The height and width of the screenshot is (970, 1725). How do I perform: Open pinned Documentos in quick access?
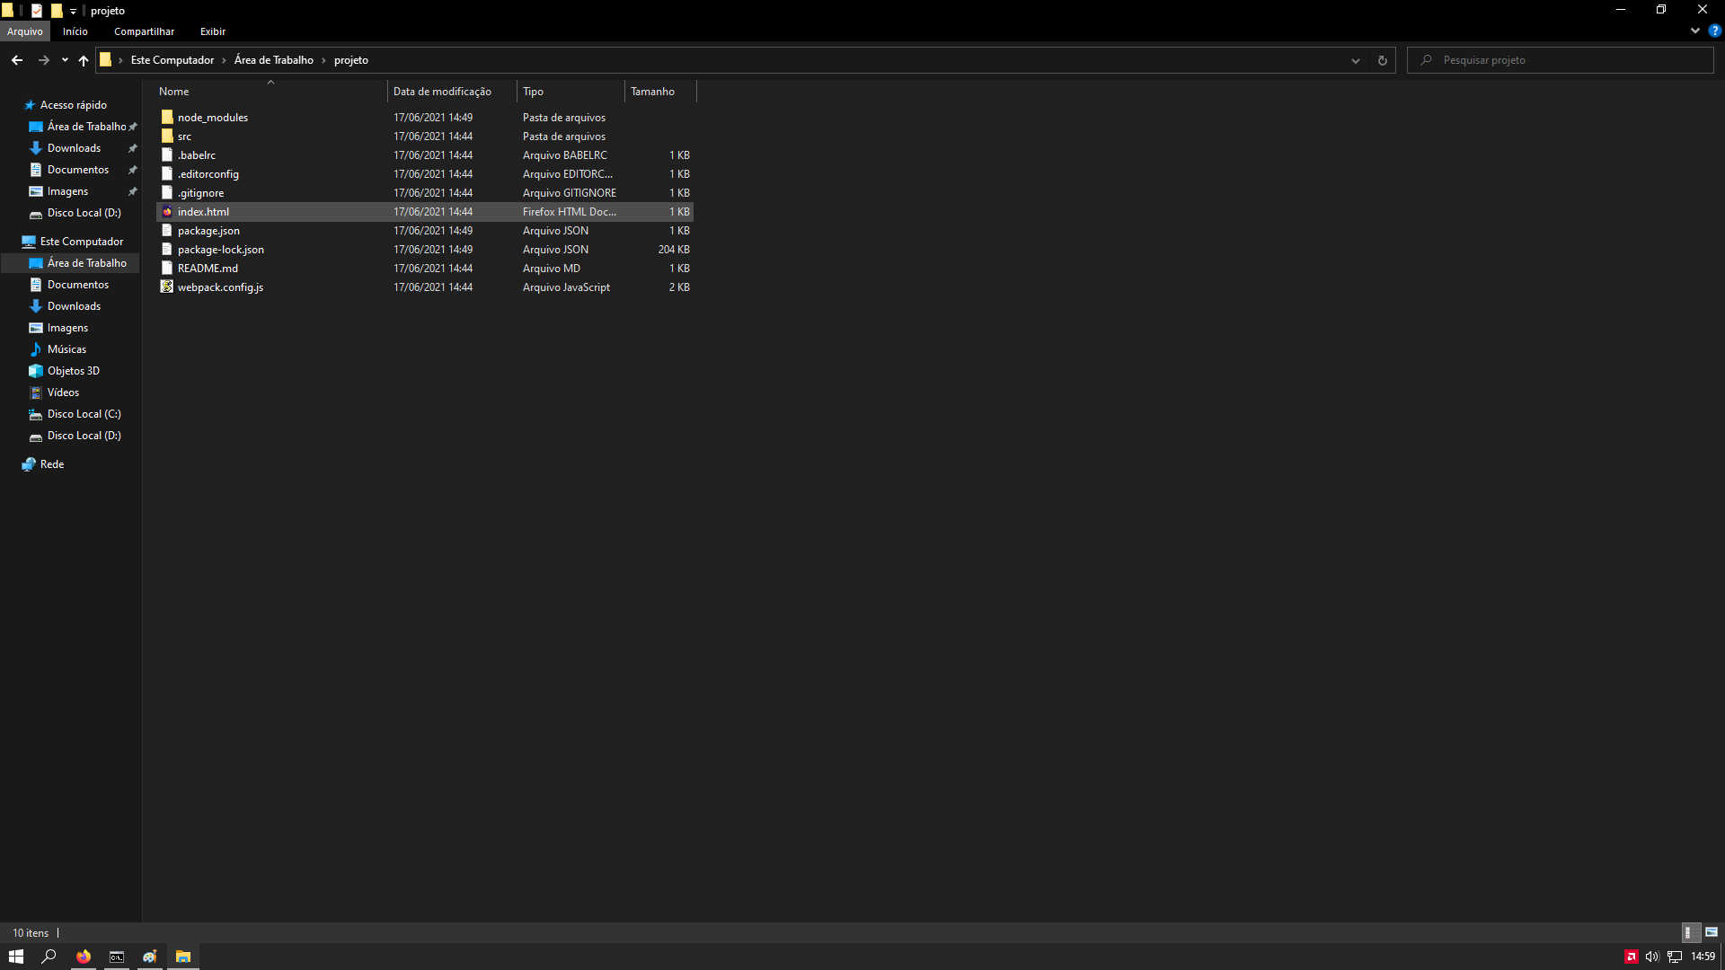pyautogui.click(x=78, y=170)
